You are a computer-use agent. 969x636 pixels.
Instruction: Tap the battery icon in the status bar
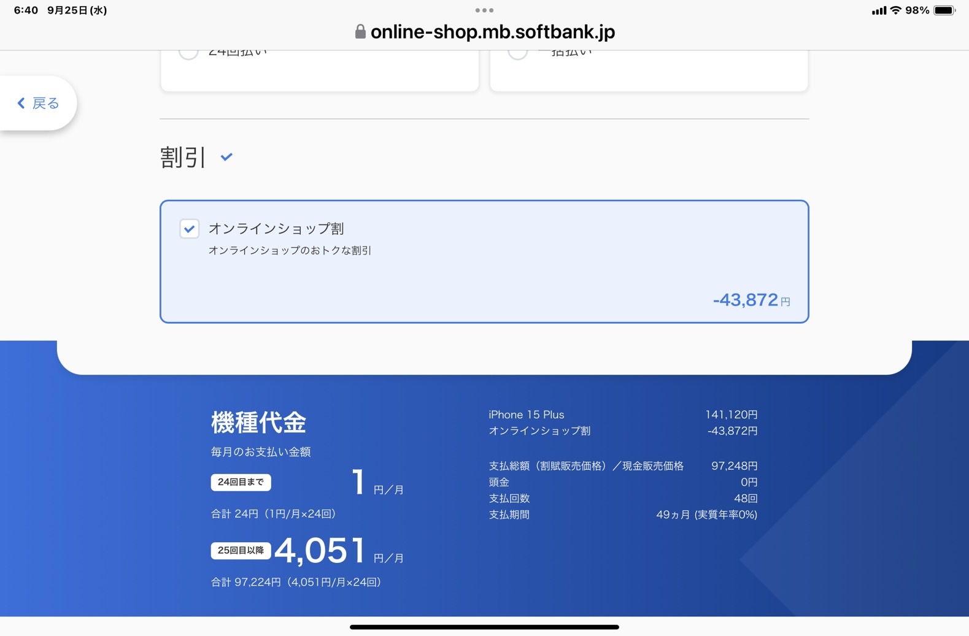click(944, 10)
